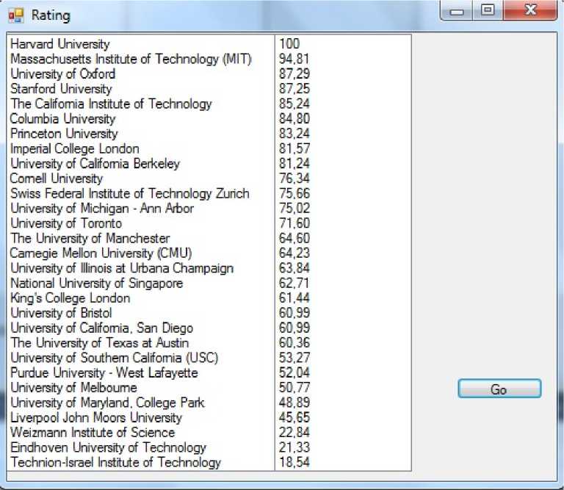Choose the Princeton University row
This screenshot has width=564, height=490.
[64, 134]
